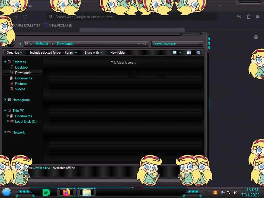This screenshot has width=264, height=198.
Task: Toggle the preview pane icon in Explorer
Action: pyautogui.click(x=189, y=53)
